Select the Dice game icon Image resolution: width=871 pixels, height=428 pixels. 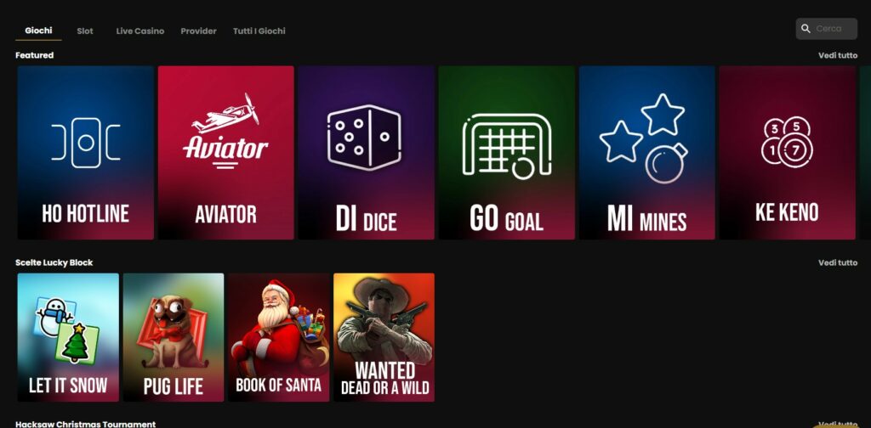click(x=364, y=137)
